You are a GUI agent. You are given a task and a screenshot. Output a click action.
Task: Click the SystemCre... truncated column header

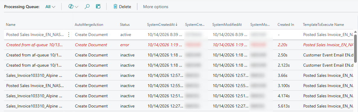[x=195, y=25]
